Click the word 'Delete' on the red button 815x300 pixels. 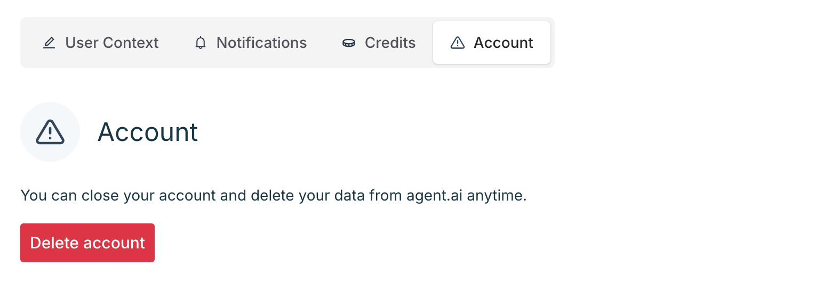[x=55, y=243]
